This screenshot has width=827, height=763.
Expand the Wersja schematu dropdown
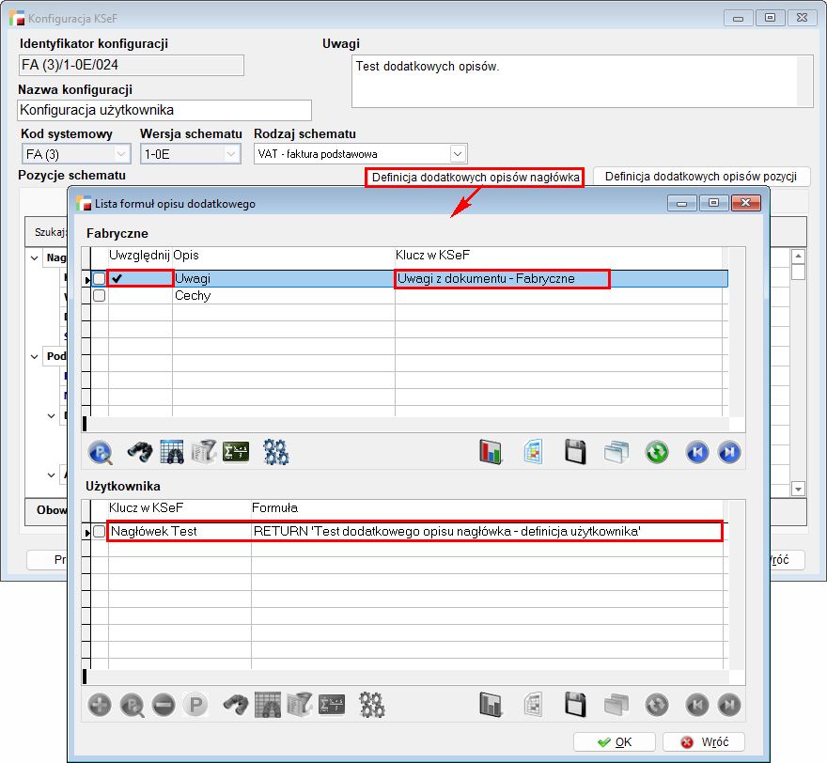(x=231, y=153)
